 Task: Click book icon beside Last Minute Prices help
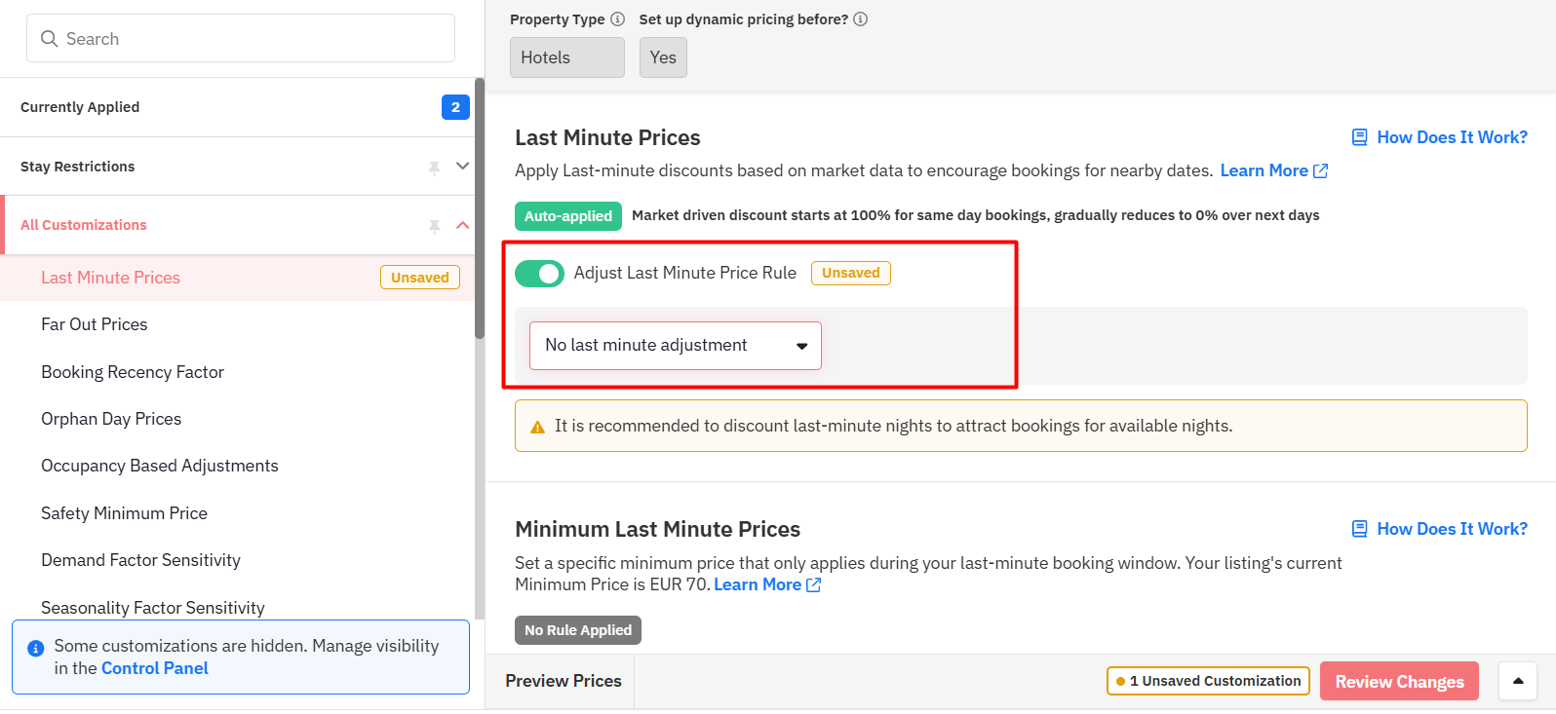coord(1359,137)
